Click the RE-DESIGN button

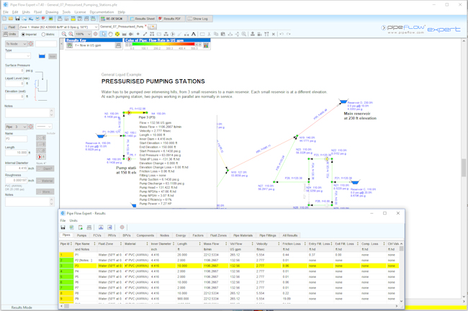tap(112, 19)
